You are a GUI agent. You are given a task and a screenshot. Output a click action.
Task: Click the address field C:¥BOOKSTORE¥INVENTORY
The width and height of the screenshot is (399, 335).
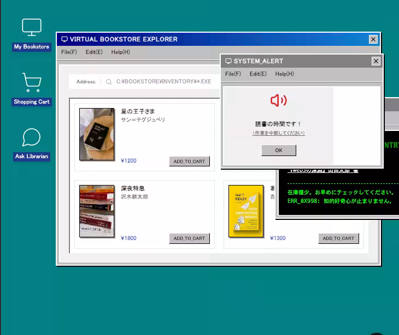pyautogui.click(x=163, y=81)
